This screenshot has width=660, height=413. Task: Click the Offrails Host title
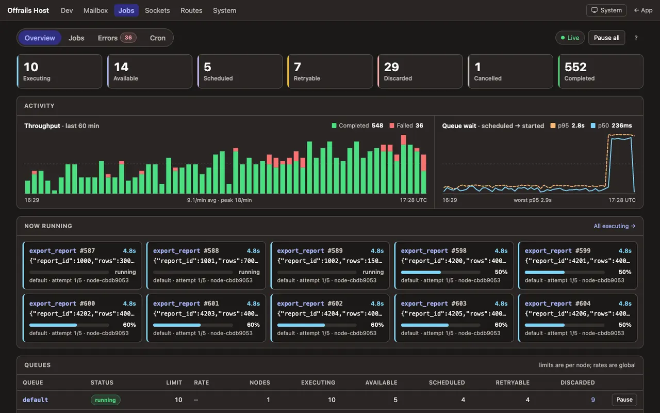coord(28,10)
